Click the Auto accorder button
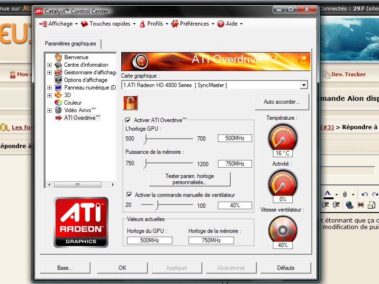The height and width of the screenshot is (284, 379). 282,102
